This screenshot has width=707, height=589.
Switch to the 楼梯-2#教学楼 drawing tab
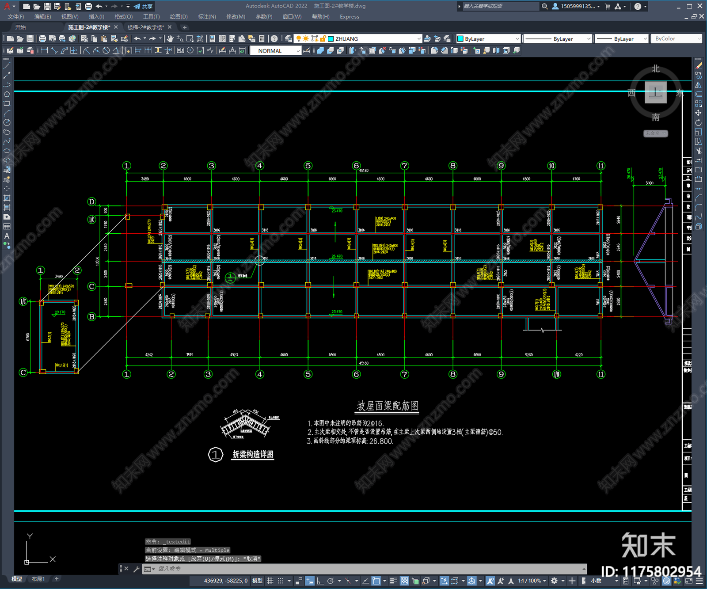(146, 27)
